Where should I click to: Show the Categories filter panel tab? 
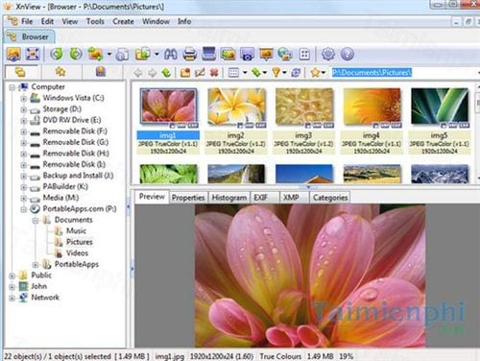tap(101, 71)
